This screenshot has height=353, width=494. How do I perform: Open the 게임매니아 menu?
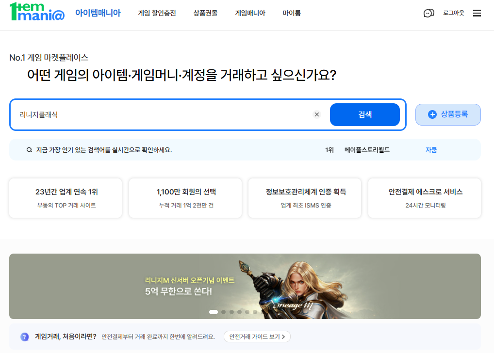tap(250, 13)
